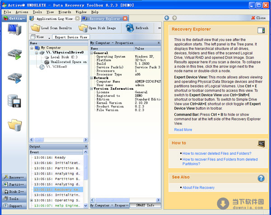
Task: Go back in the help panel
Action: tap(167, 18)
